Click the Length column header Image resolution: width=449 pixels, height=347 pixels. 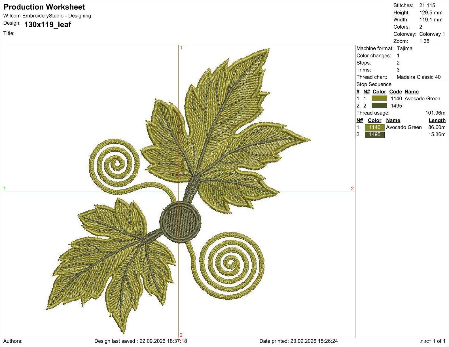[437, 120]
